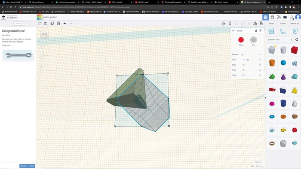Click the Import button

271,23
